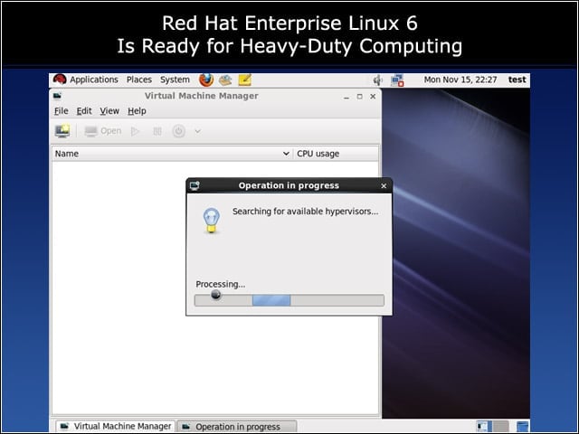579x434 pixels.
Task: Open the Help menu
Action: click(137, 110)
